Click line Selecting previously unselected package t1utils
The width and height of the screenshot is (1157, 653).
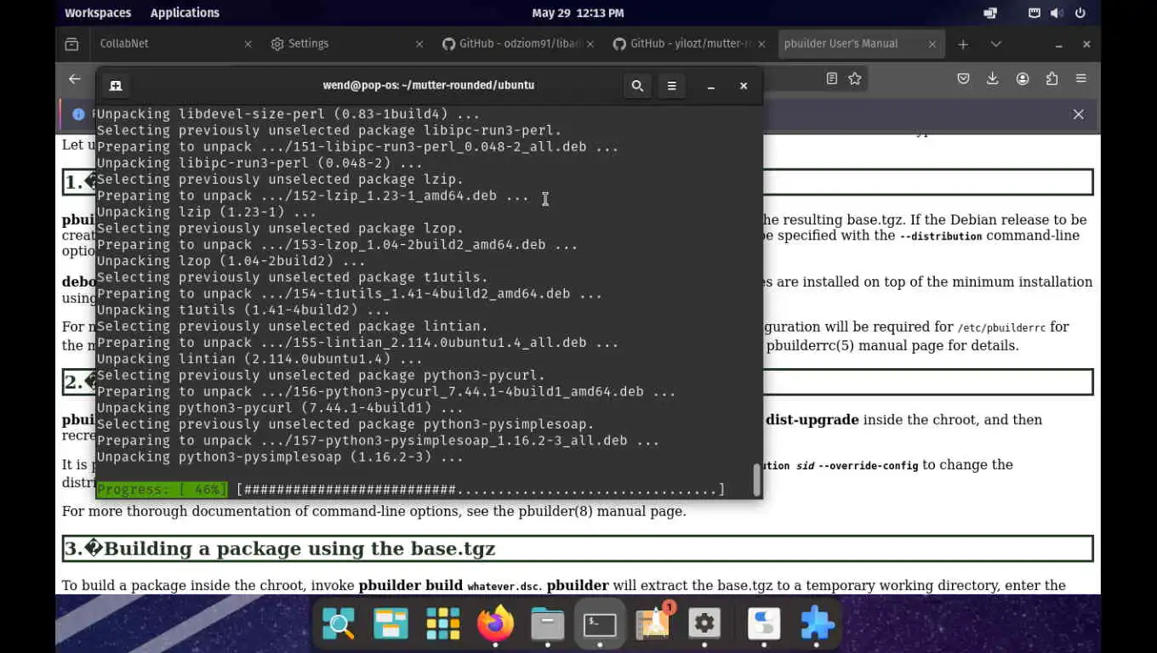(292, 277)
